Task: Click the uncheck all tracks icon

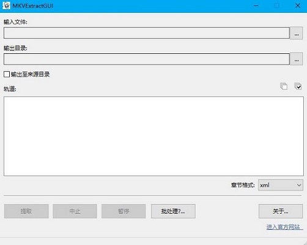Action: [284, 86]
